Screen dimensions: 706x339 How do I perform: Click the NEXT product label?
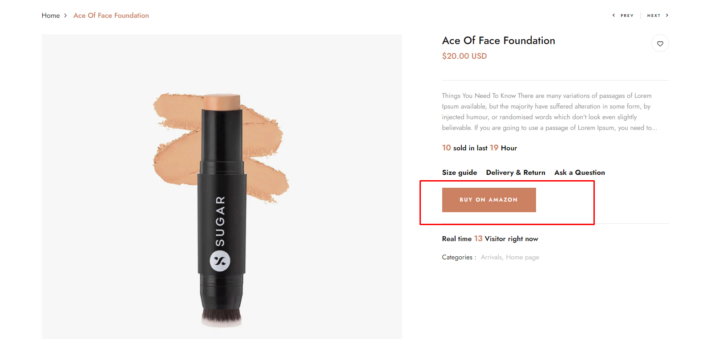[654, 16]
